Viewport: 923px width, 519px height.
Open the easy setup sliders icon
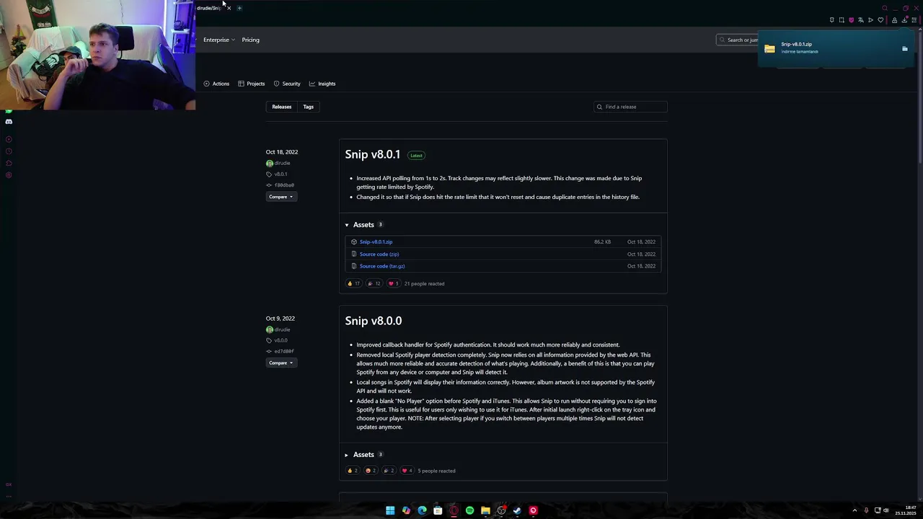pyautogui.click(x=914, y=20)
